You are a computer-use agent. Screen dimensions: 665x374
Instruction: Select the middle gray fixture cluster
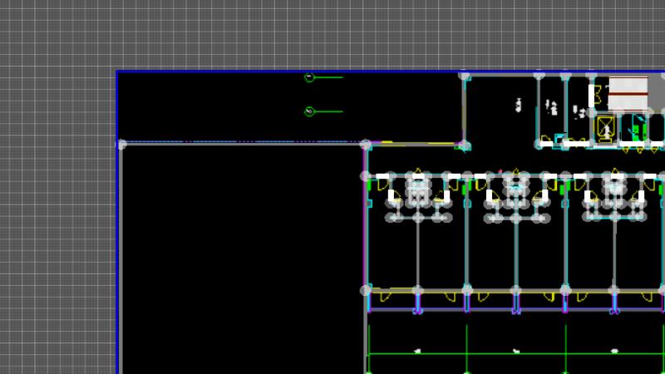point(516,199)
